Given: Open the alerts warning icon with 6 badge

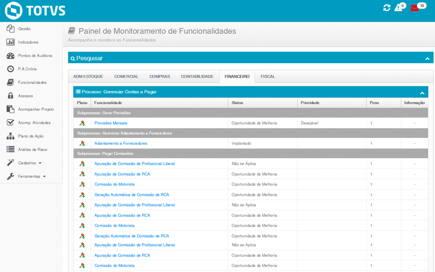Looking at the screenshot, I should click(x=399, y=8).
